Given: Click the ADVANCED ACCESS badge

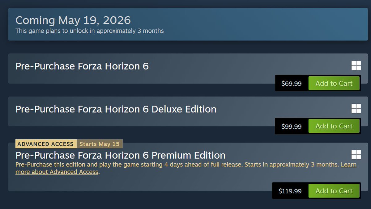Looking at the screenshot, I should pos(46,144).
